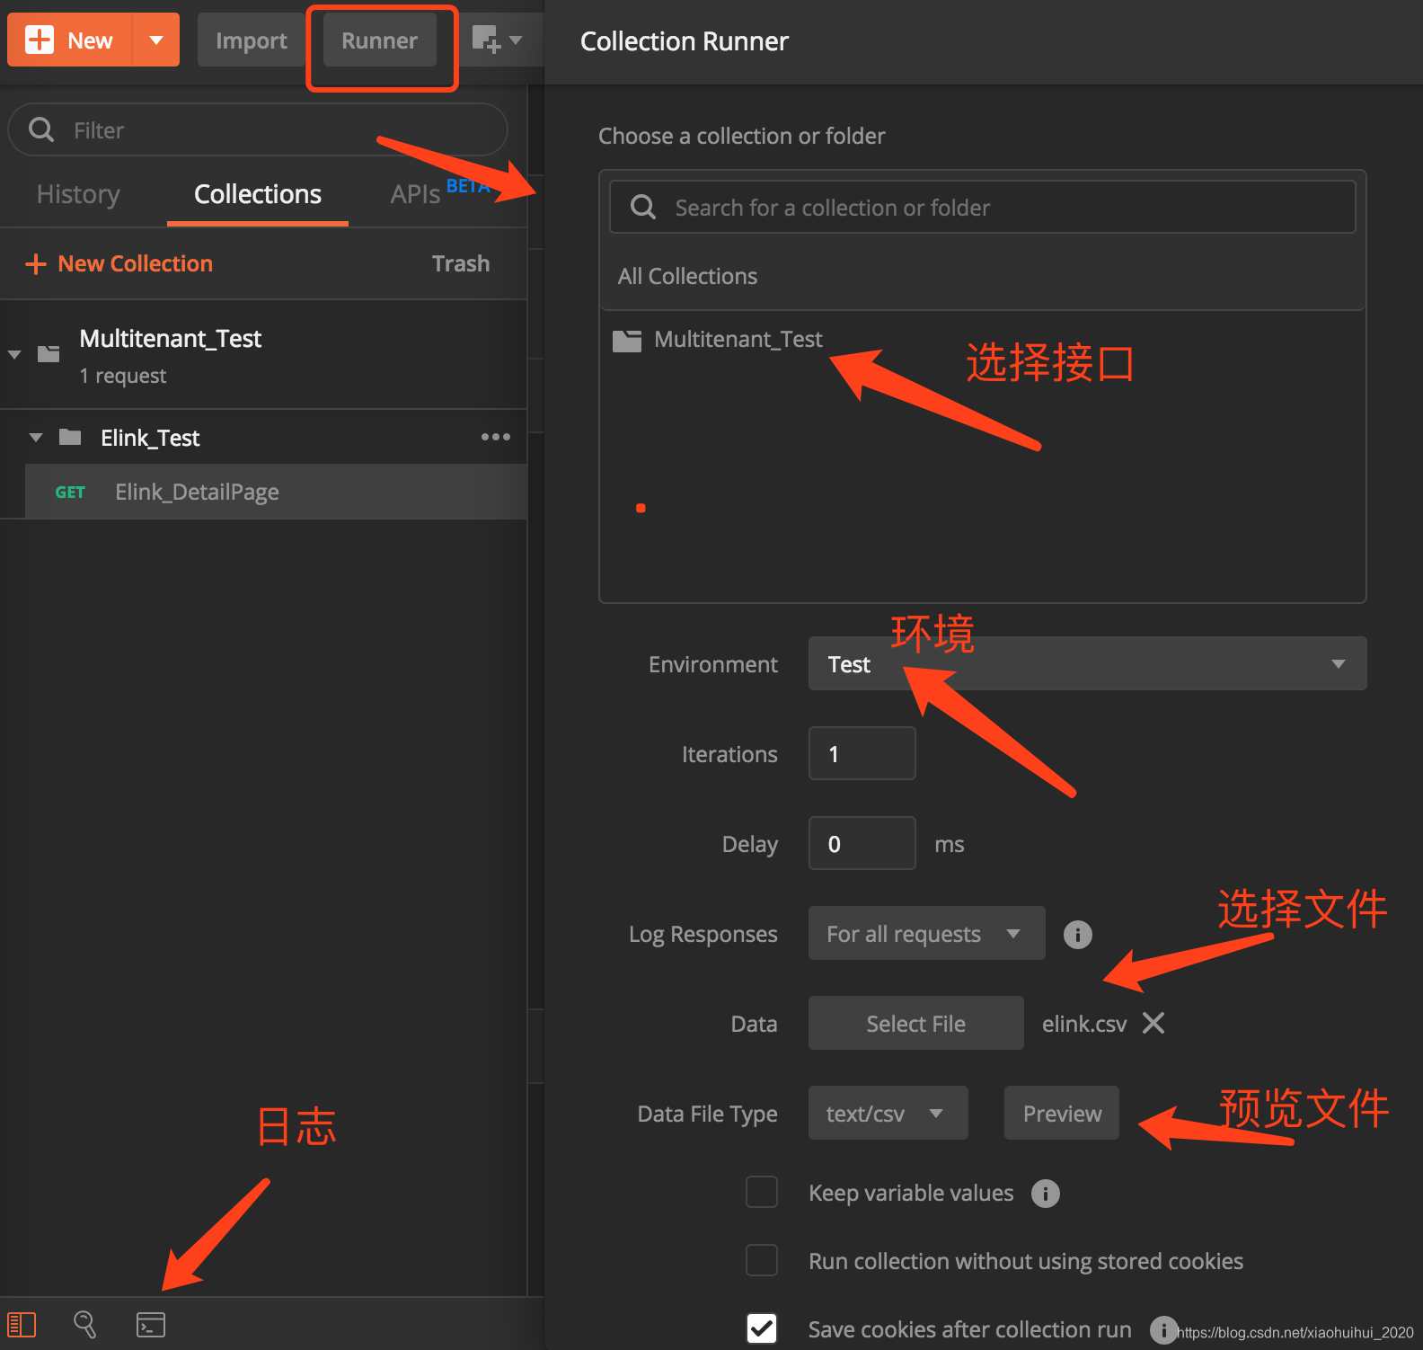Click the Import button

coord(251,40)
